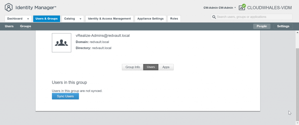Open the Catalog tab
Screen dimensions: 299x125
[x=73, y=19]
